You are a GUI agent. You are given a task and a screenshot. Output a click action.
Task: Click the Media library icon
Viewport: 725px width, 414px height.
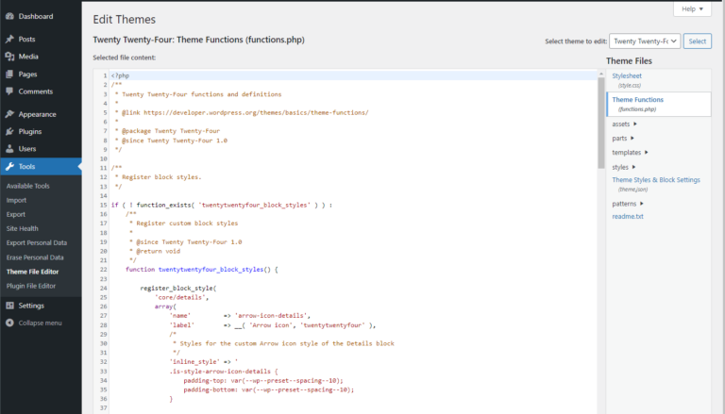coord(9,57)
